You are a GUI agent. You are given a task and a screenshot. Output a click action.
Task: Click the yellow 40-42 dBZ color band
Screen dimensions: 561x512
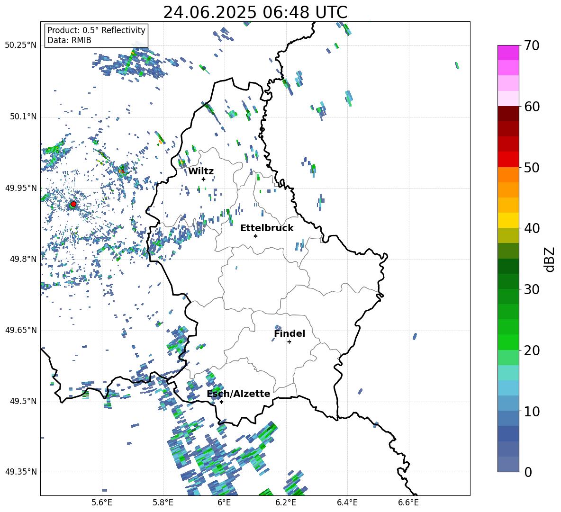pos(508,220)
